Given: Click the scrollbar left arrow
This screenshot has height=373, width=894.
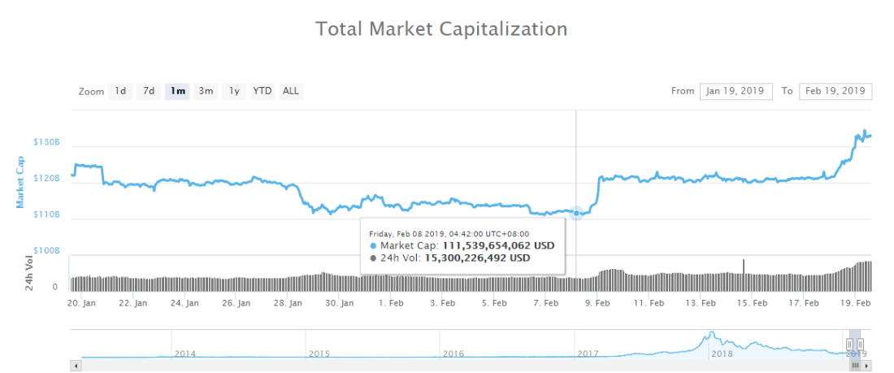Looking at the screenshot, I should (74, 364).
